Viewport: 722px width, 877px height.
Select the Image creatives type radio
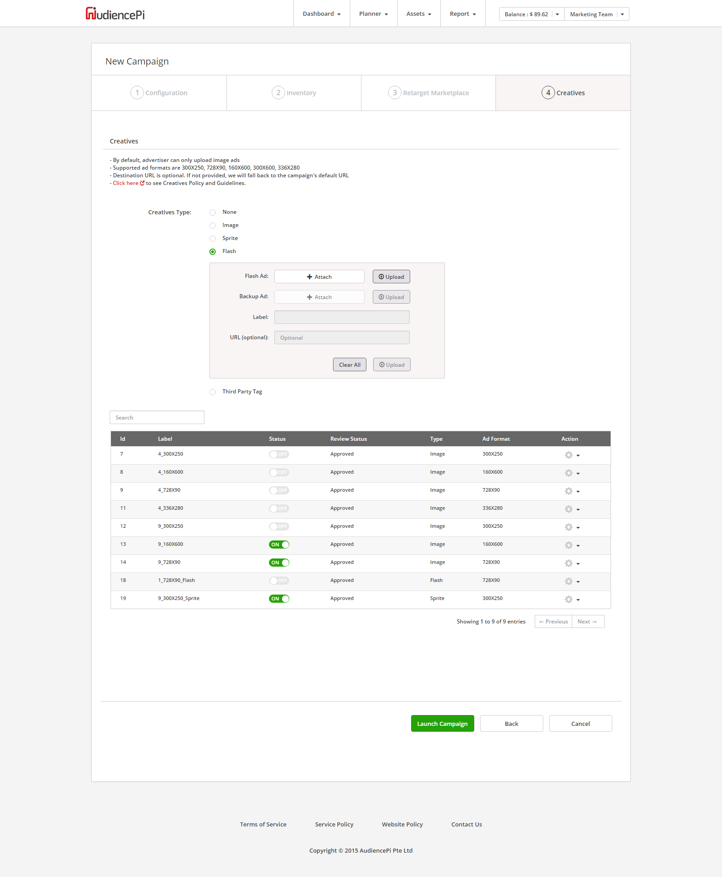tap(213, 226)
